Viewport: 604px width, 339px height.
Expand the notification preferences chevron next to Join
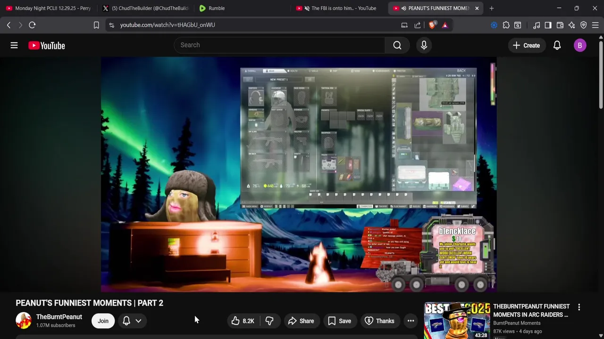[138, 321]
